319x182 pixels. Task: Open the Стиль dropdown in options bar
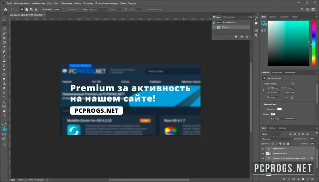click(98, 10)
